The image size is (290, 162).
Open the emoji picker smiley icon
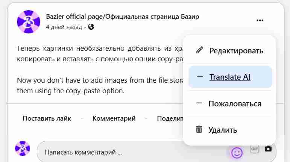pos(237,152)
